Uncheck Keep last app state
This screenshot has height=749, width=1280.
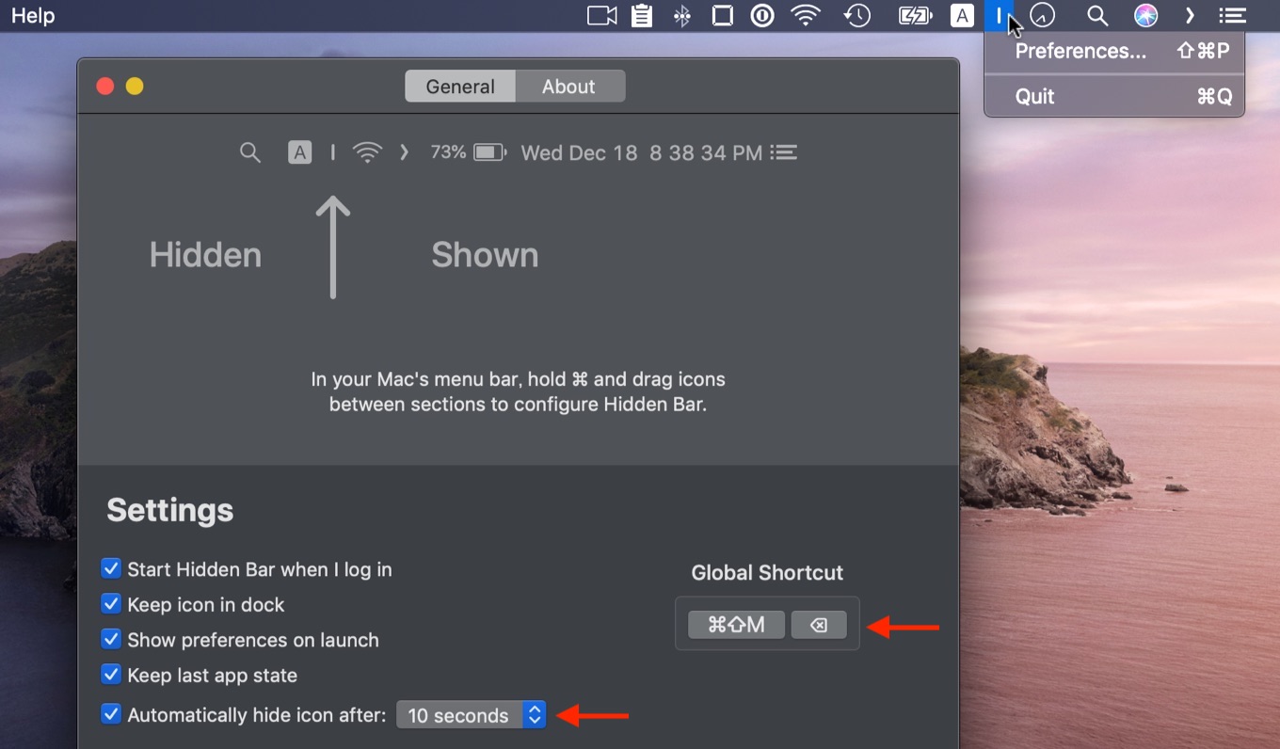[x=111, y=675]
